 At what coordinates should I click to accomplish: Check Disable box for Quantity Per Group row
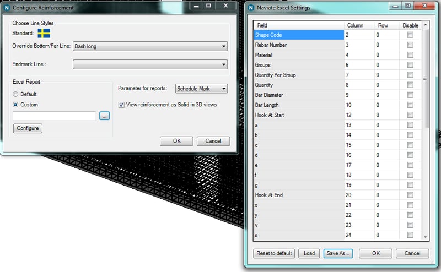[410, 75]
